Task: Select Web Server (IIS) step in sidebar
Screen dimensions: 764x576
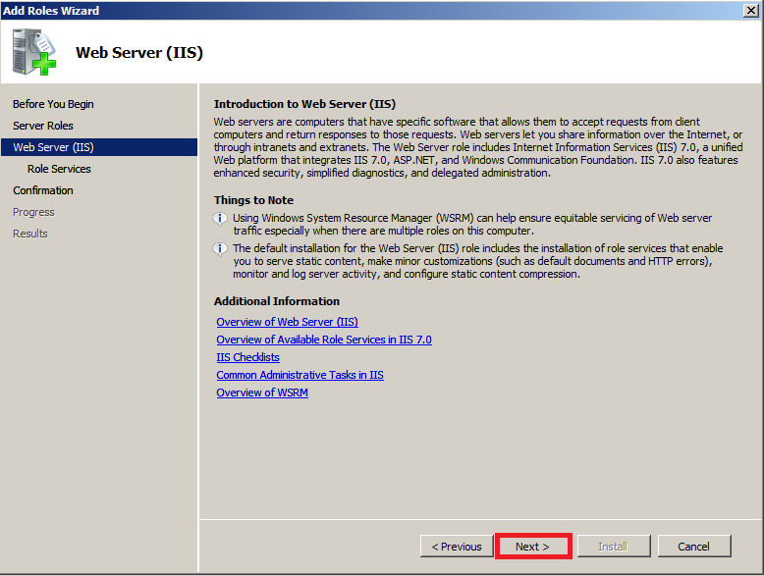Action: [x=99, y=147]
